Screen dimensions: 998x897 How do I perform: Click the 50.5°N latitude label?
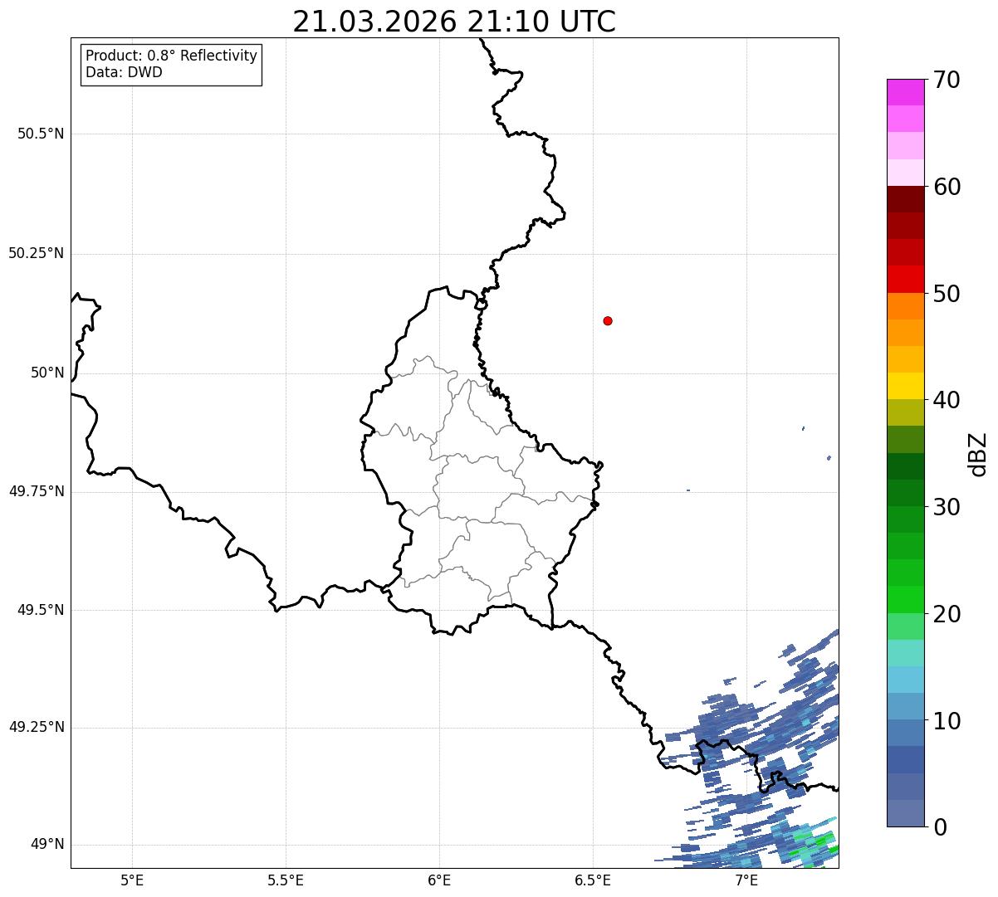tap(41, 134)
